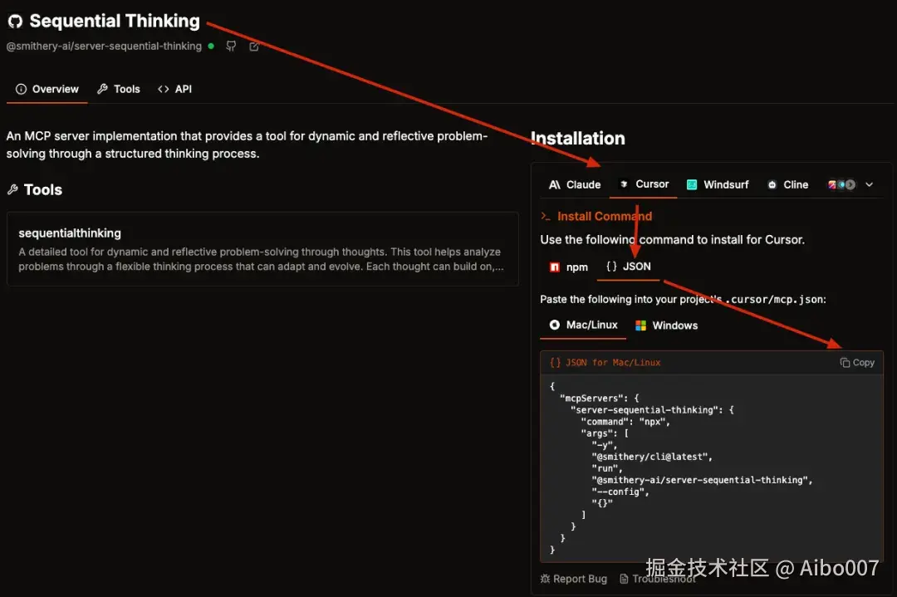The height and width of the screenshot is (597, 897).
Task: Open the Tools tab
Action: click(x=119, y=89)
